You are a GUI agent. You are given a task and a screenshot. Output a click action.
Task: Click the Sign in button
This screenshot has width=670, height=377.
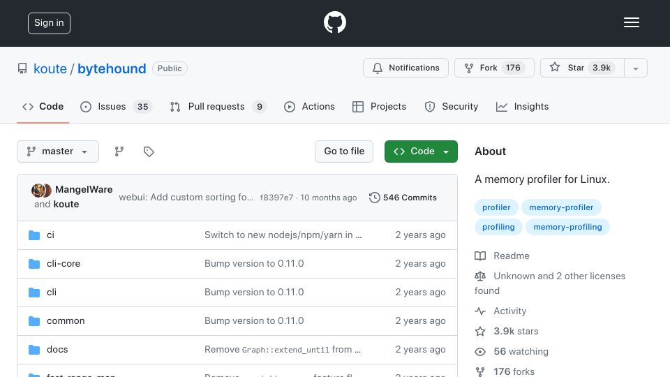point(49,23)
